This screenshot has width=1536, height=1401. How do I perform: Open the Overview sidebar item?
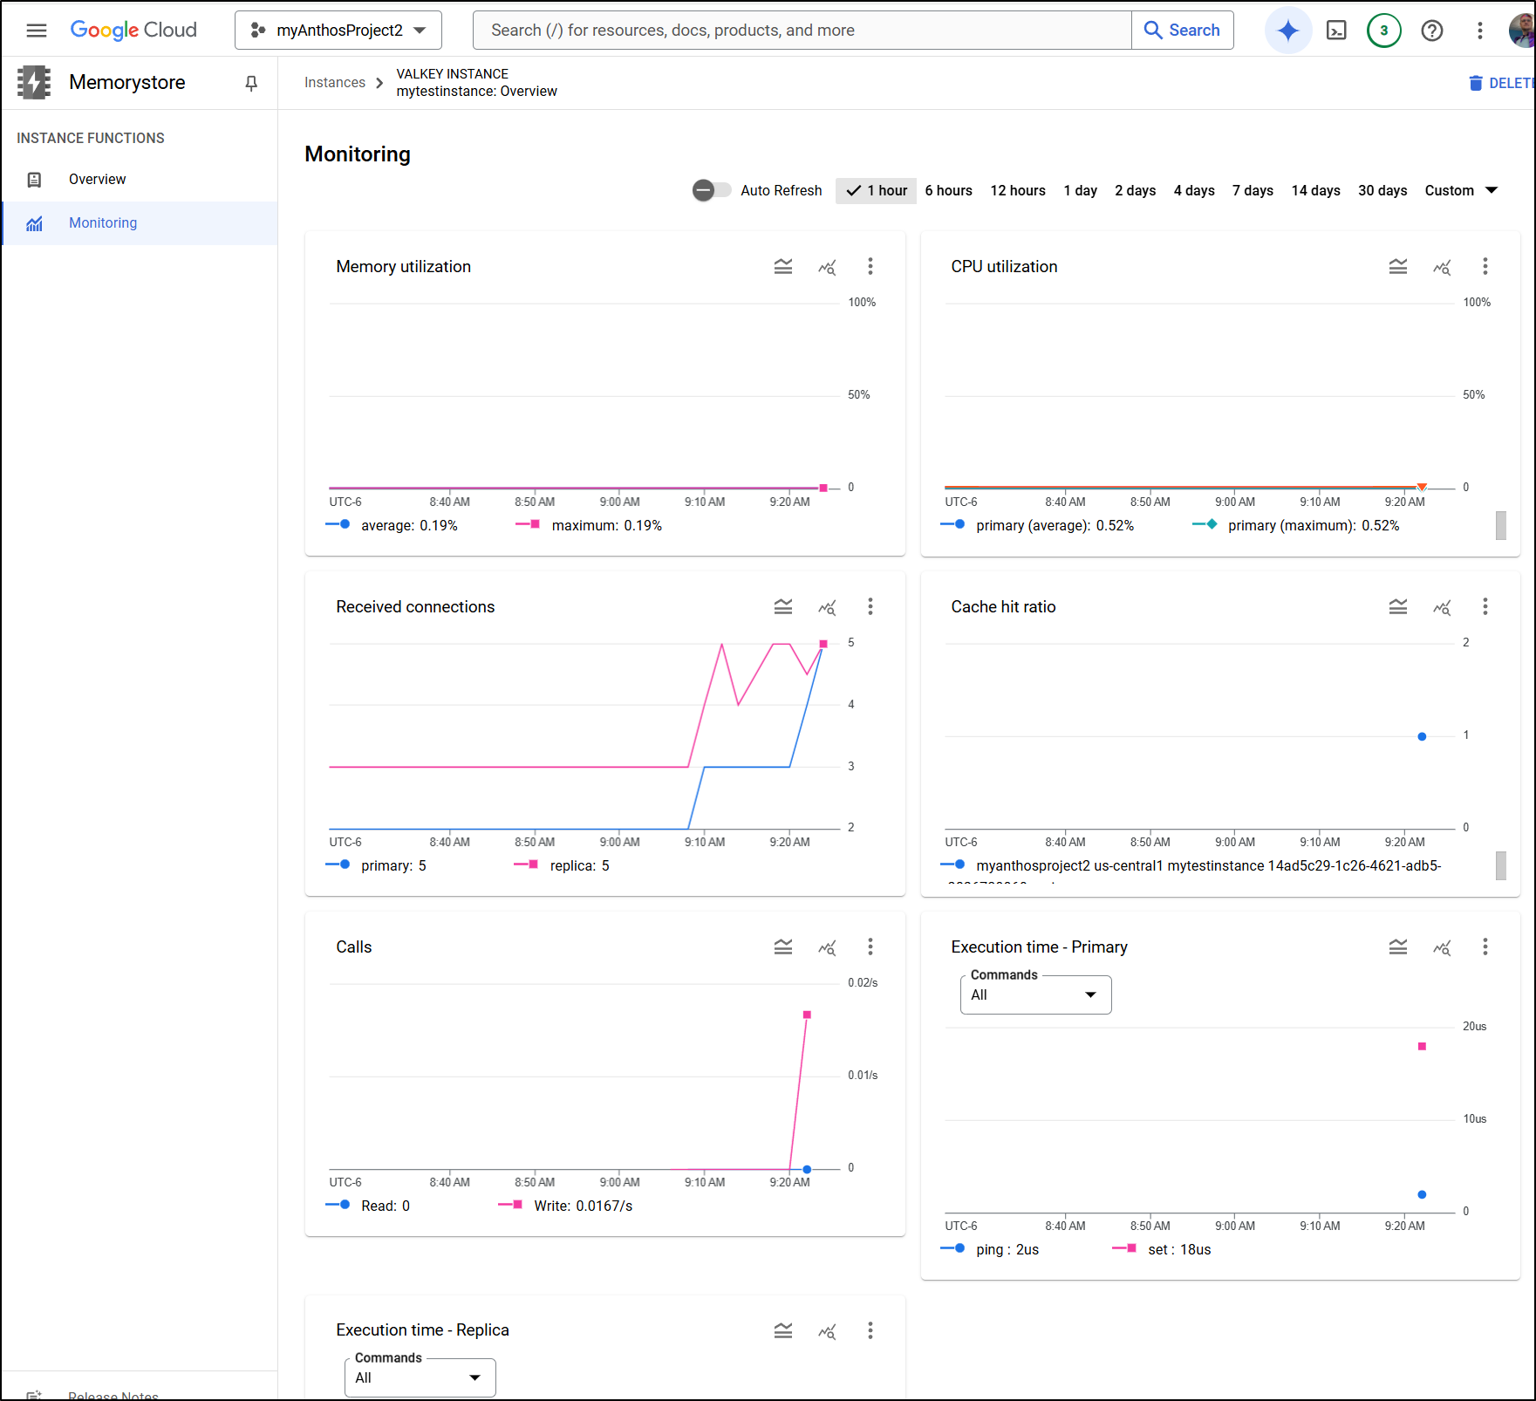pyautogui.click(x=140, y=180)
